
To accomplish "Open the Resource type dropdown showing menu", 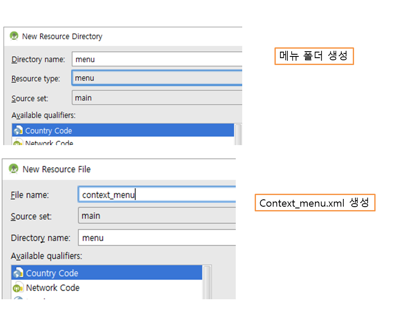I will [156, 78].
